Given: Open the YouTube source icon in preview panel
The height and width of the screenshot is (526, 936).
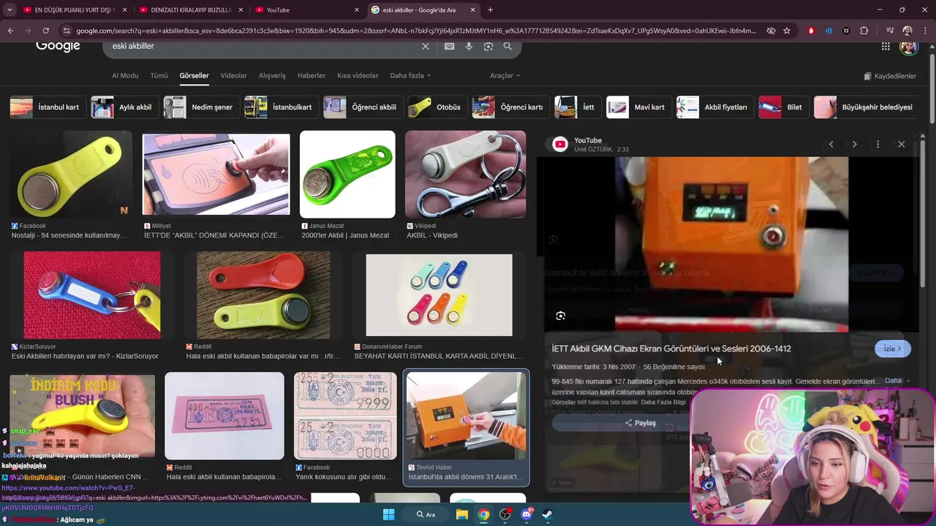Looking at the screenshot, I should click(560, 144).
